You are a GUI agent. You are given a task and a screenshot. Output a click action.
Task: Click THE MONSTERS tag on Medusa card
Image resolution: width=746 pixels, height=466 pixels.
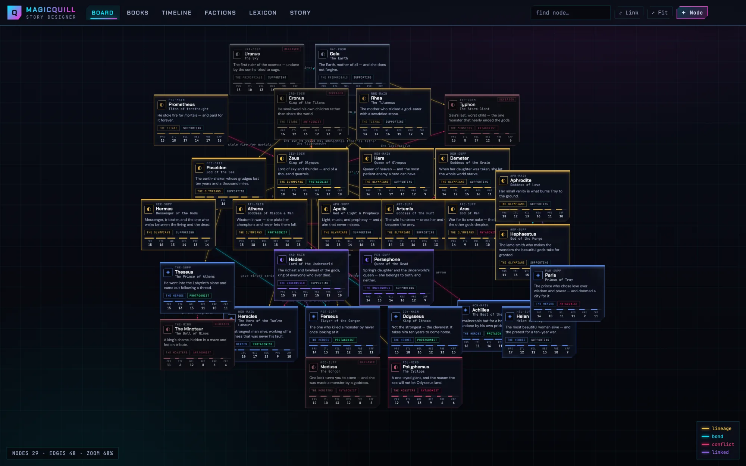point(322,391)
